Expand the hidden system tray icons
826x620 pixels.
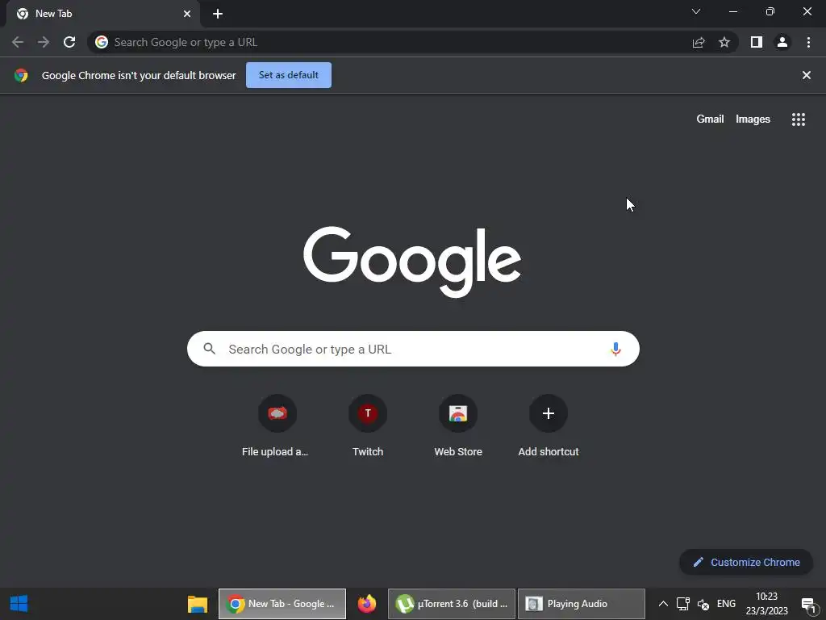pyautogui.click(x=663, y=604)
